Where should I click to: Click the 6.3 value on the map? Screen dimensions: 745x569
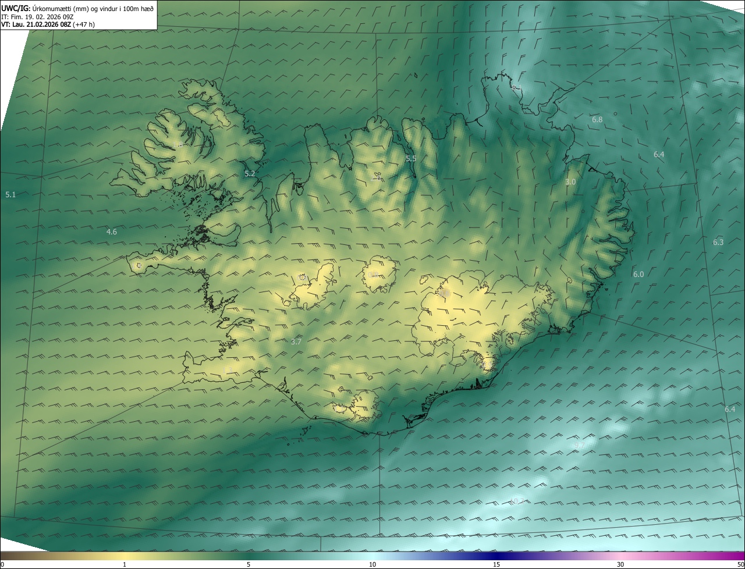718,243
